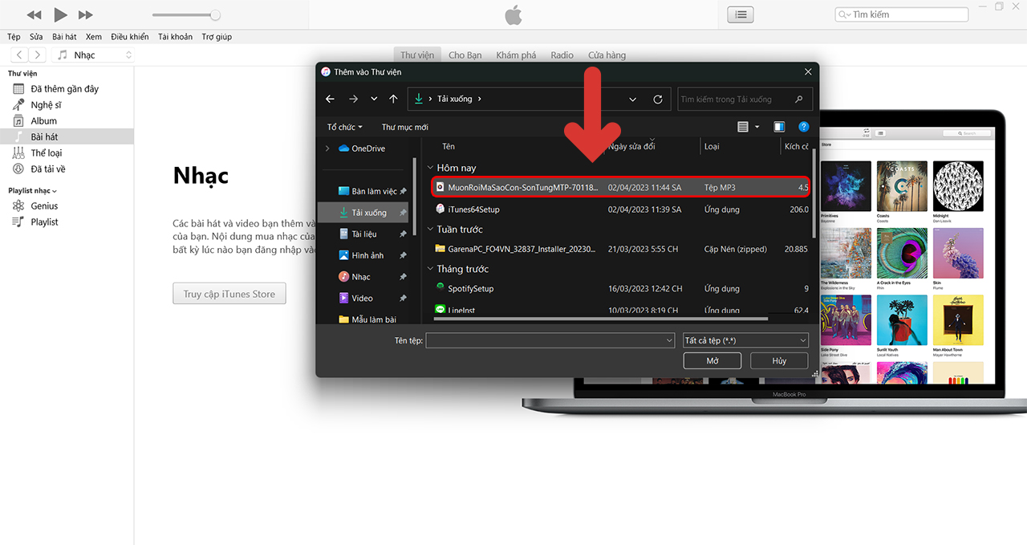
Task: Click the Truy cập iTunes Store button
Action: pyautogui.click(x=229, y=294)
